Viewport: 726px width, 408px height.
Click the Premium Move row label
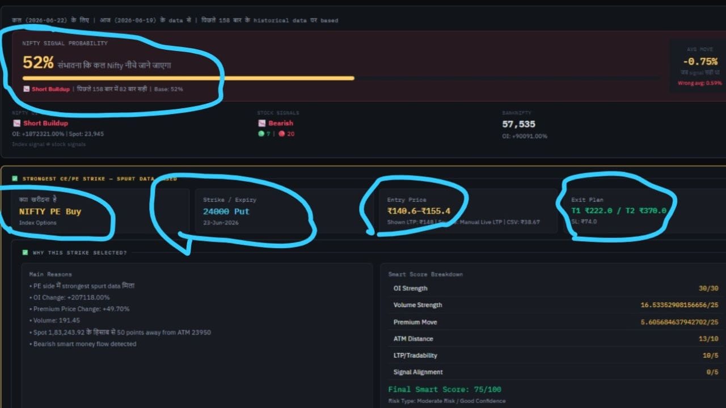(x=415, y=322)
